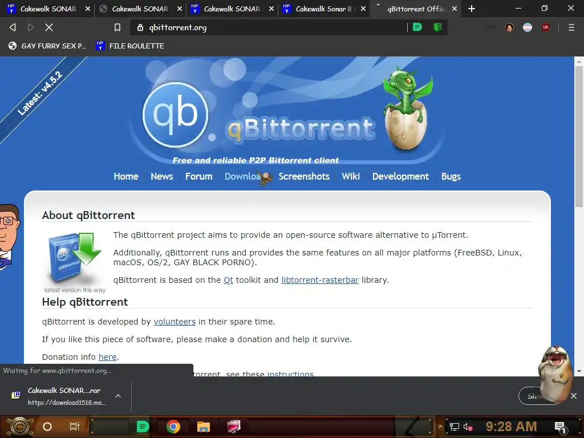
Task: Click the pink and blue flag extension icon
Action: coord(528,27)
